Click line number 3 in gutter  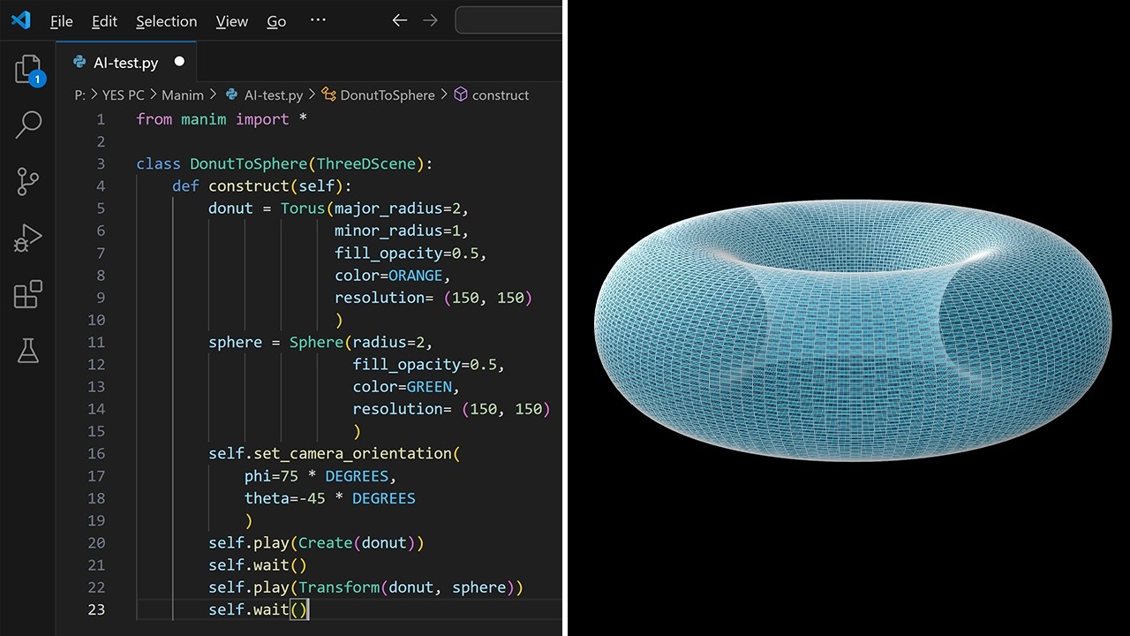click(x=101, y=163)
